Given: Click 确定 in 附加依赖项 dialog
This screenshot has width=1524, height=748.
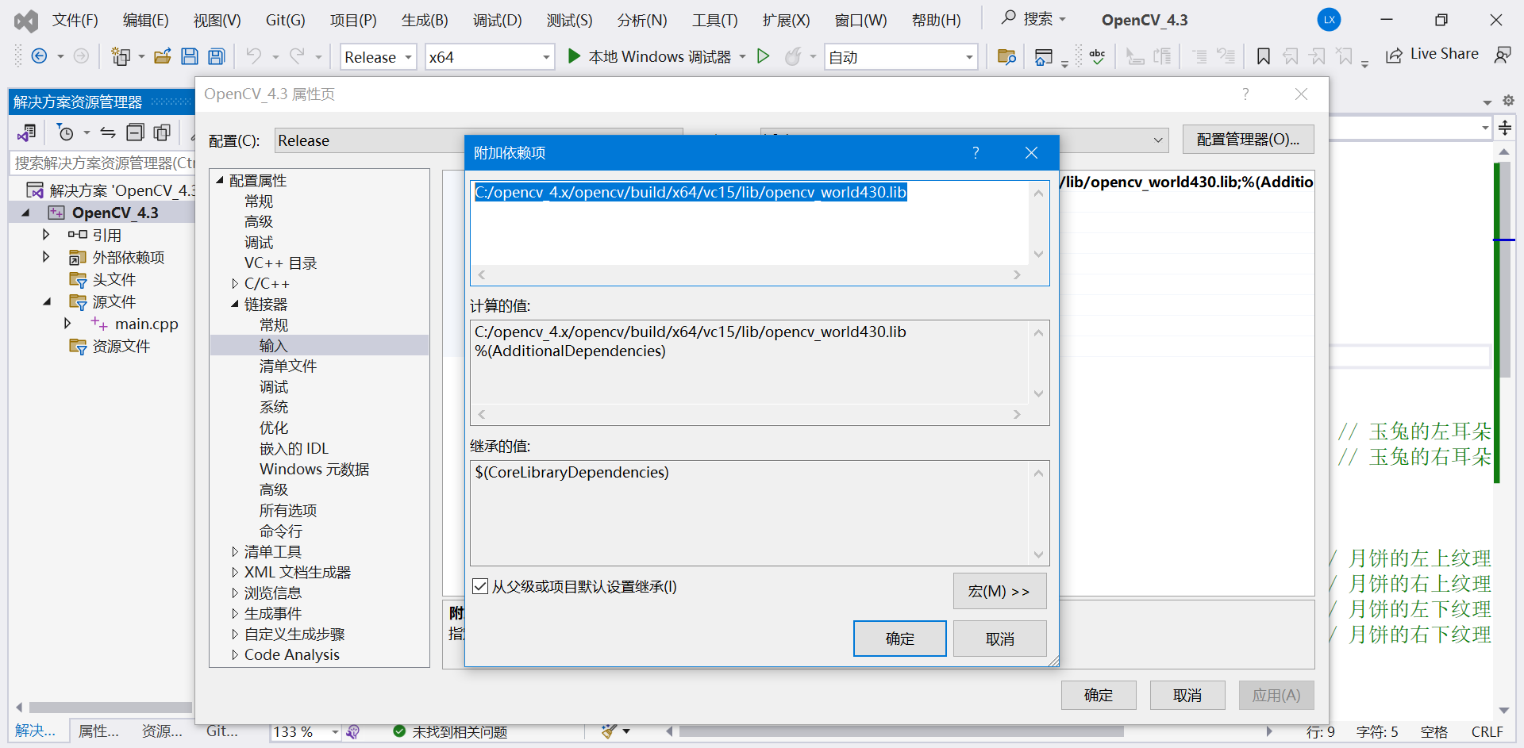Looking at the screenshot, I should tap(899, 639).
